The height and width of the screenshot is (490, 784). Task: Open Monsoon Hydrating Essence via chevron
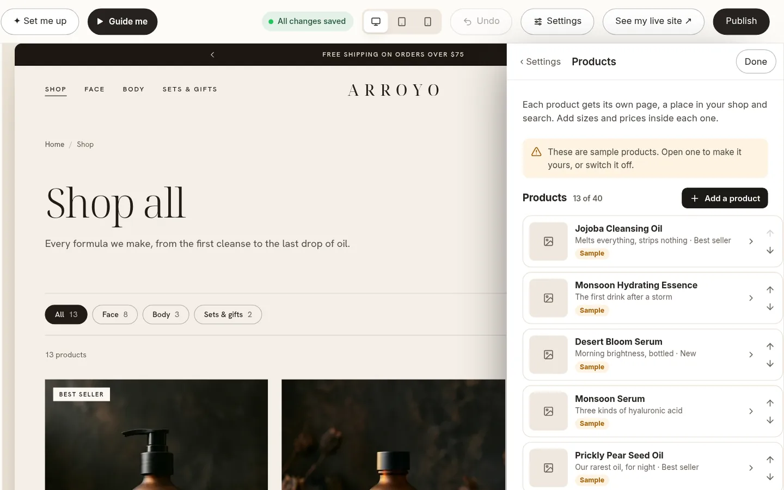[751, 298]
